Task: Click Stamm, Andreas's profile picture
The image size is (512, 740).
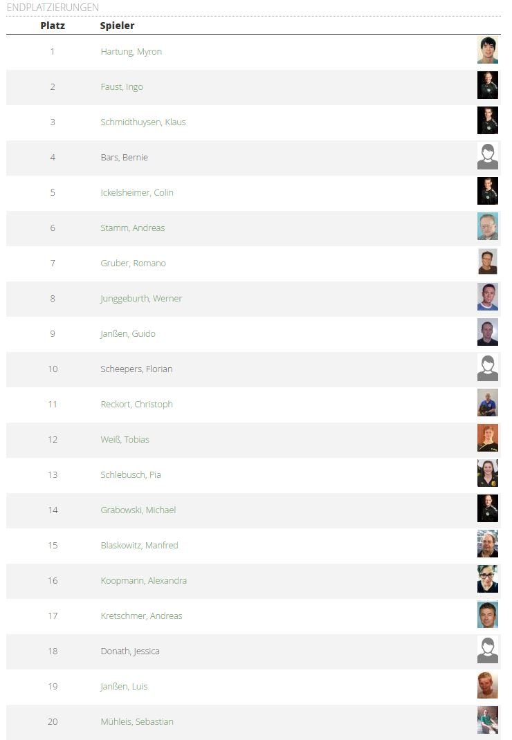Action: (487, 228)
